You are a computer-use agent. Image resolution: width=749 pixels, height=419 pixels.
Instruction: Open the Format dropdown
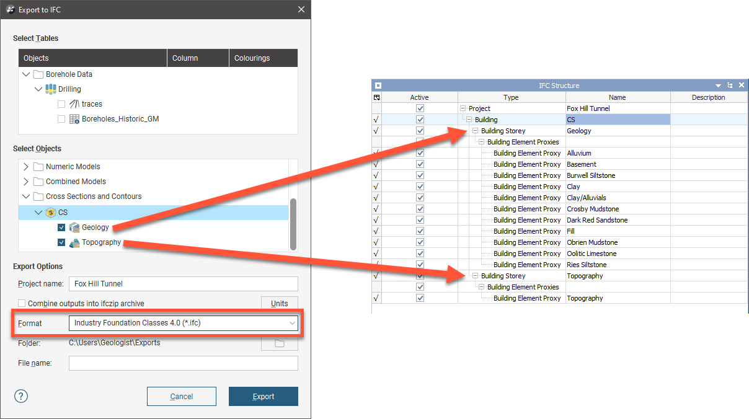[x=183, y=323]
